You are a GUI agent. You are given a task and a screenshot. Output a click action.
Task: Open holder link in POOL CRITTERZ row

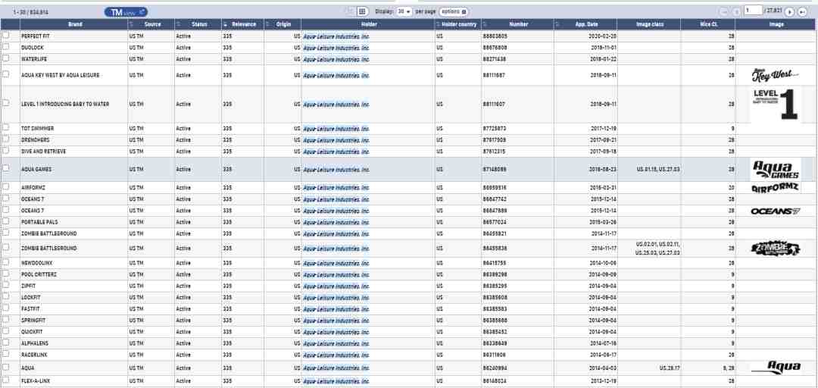pyautogui.click(x=336, y=274)
